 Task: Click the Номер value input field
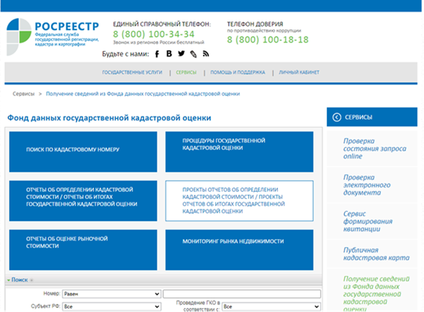point(242,294)
